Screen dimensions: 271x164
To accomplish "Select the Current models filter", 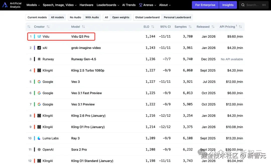I will point(37,17).
